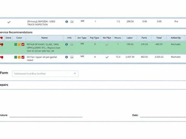
Task: Sort by Done column header
Action: (8, 38)
